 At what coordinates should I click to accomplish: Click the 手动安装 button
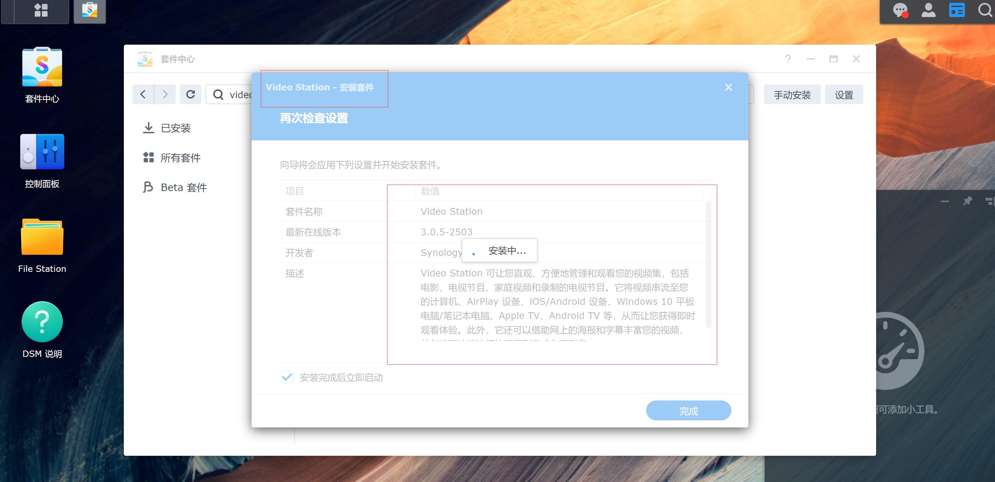point(792,94)
